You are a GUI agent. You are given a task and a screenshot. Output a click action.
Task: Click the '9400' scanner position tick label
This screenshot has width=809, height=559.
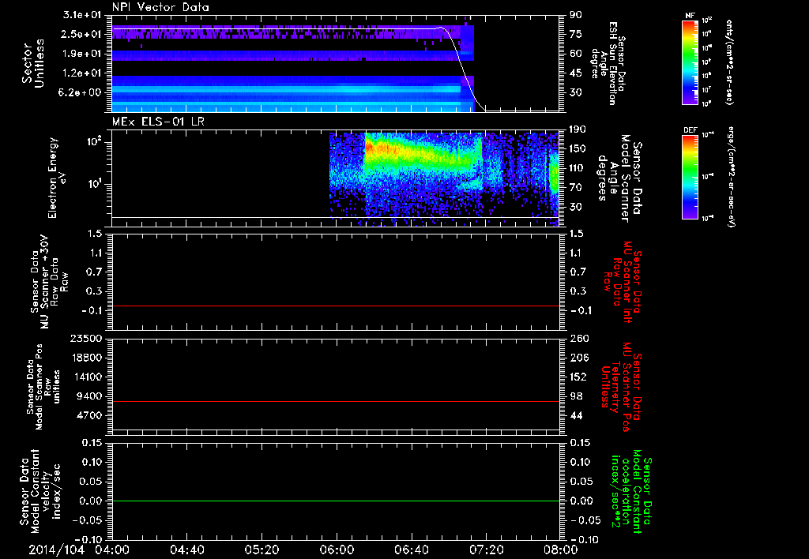click(x=89, y=396)
